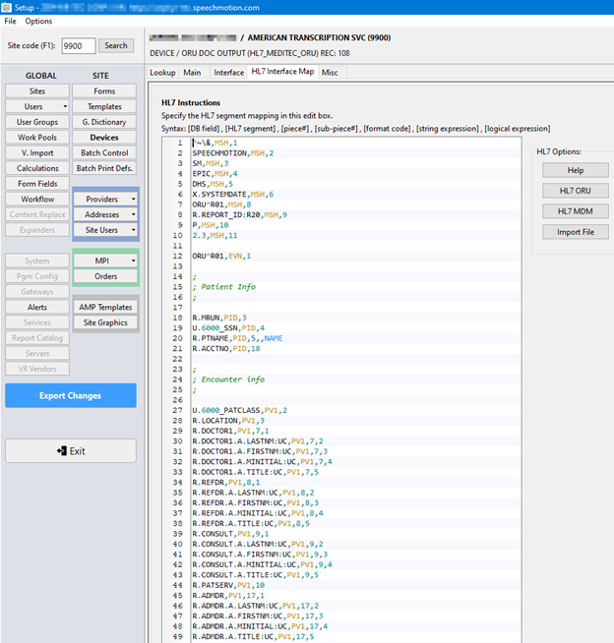Viewport: 614px width, 643px height.
Task: Open site Forms
Action: tap(104, 91)
